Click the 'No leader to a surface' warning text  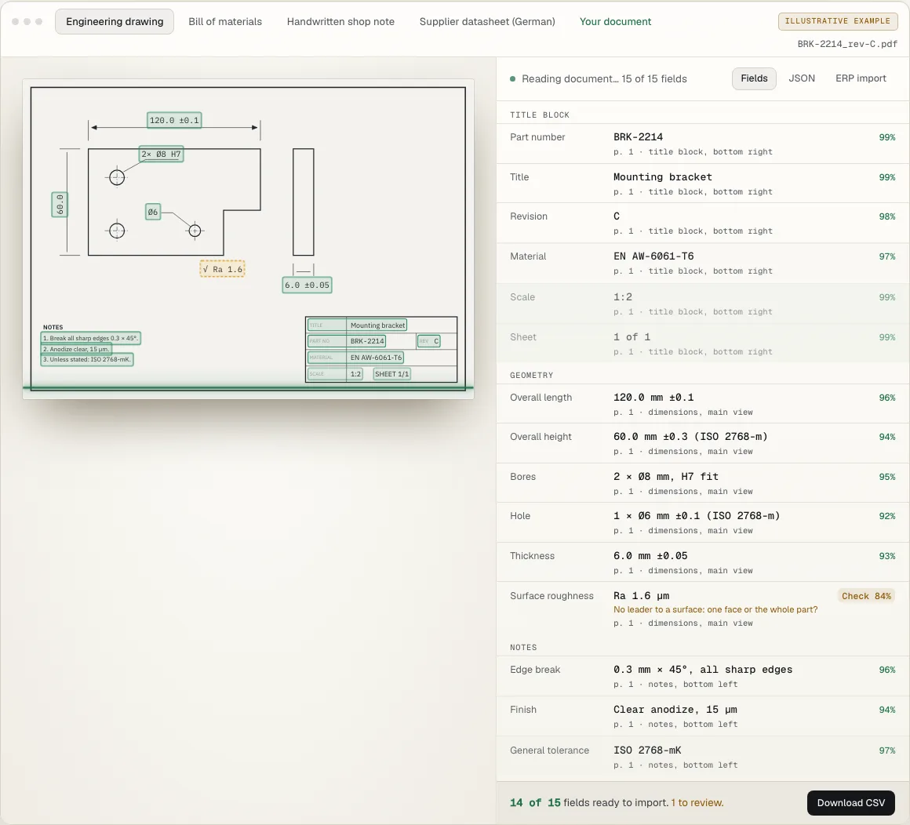(715, 609)
